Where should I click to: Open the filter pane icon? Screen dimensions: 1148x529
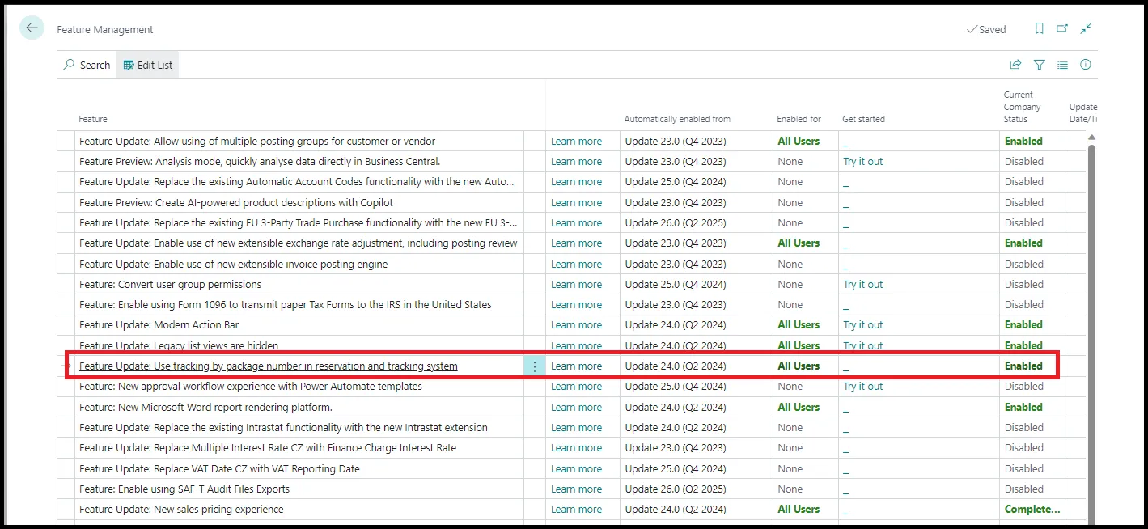[x=1040, y=65]
